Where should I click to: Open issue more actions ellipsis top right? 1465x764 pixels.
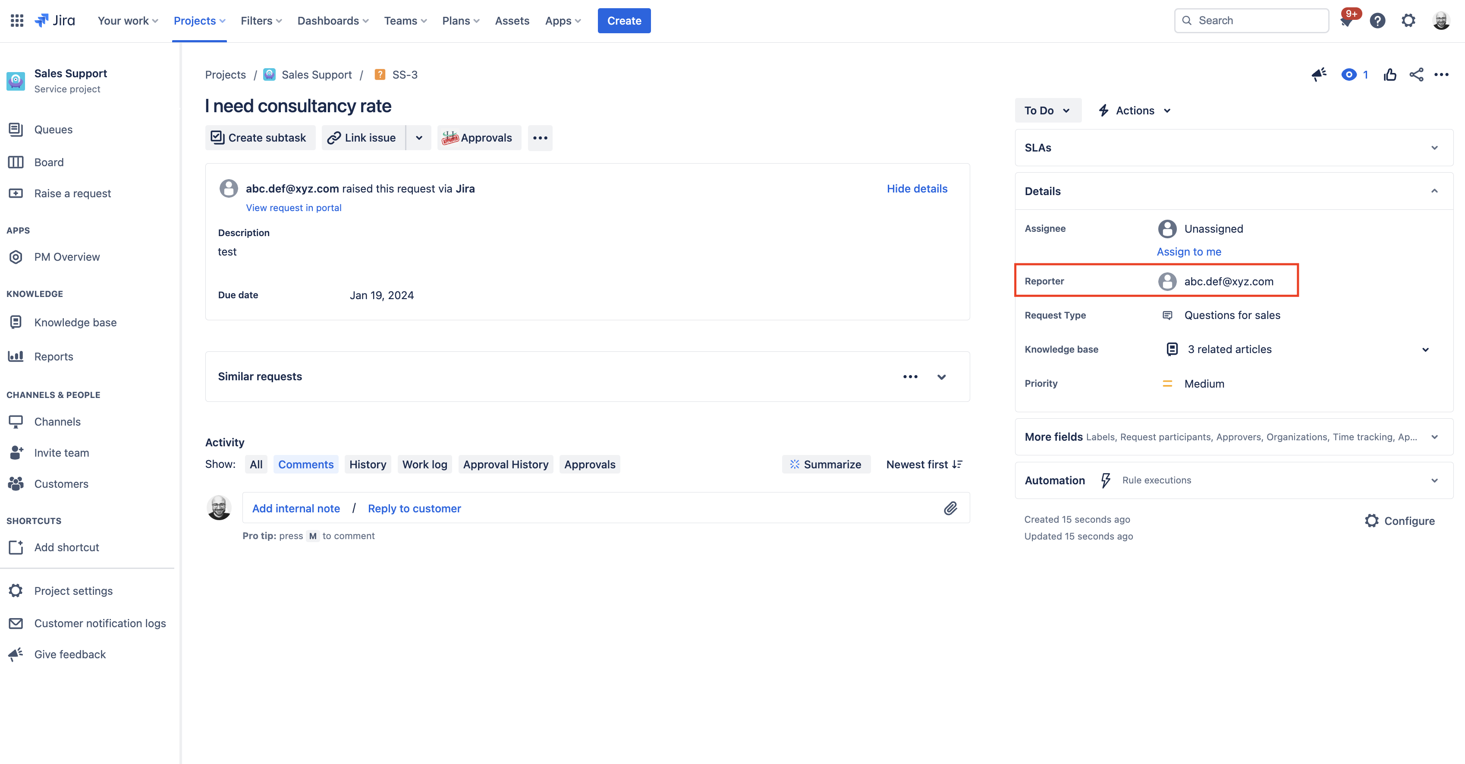click(1441, 75)
